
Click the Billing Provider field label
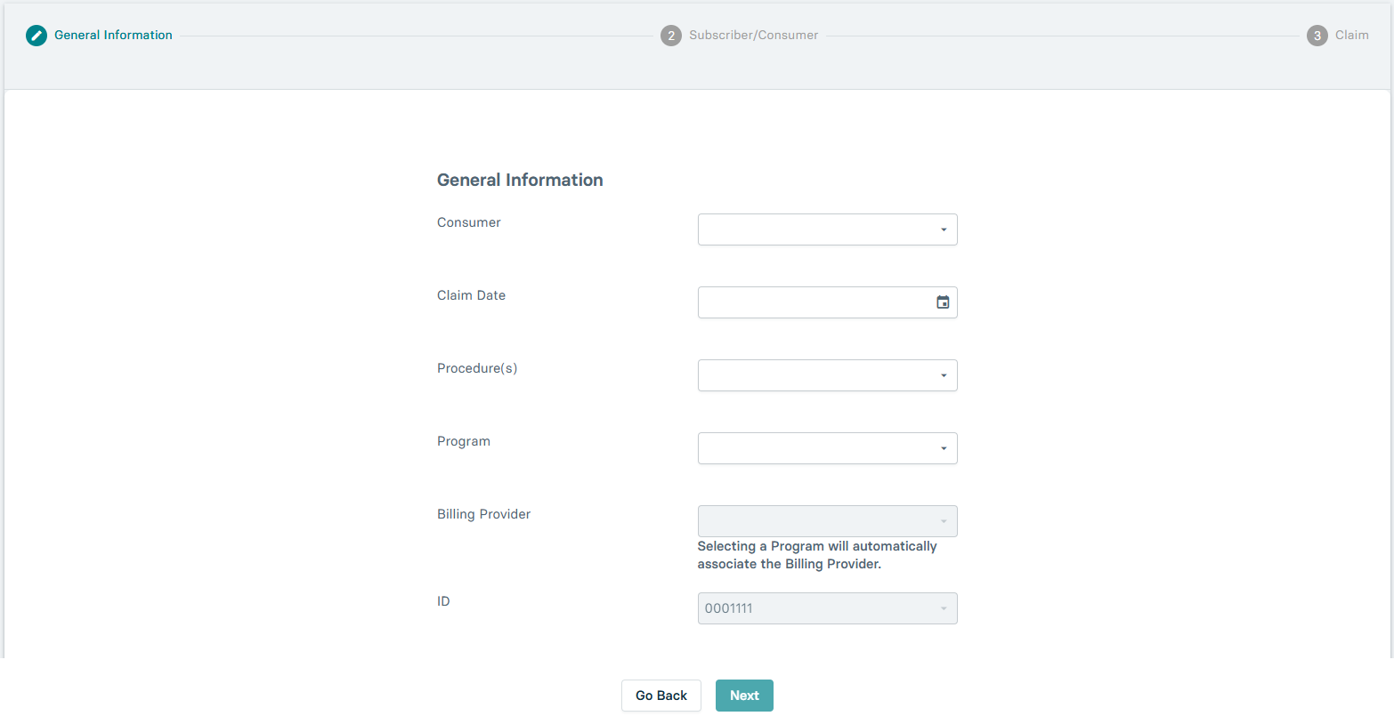[483, 514]
